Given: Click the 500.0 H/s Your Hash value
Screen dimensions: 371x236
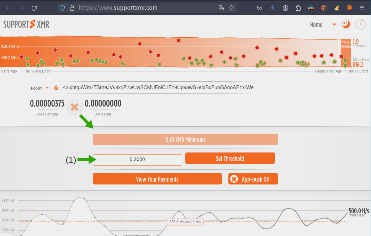Looking at the screenshot, I should coord(359,210).
